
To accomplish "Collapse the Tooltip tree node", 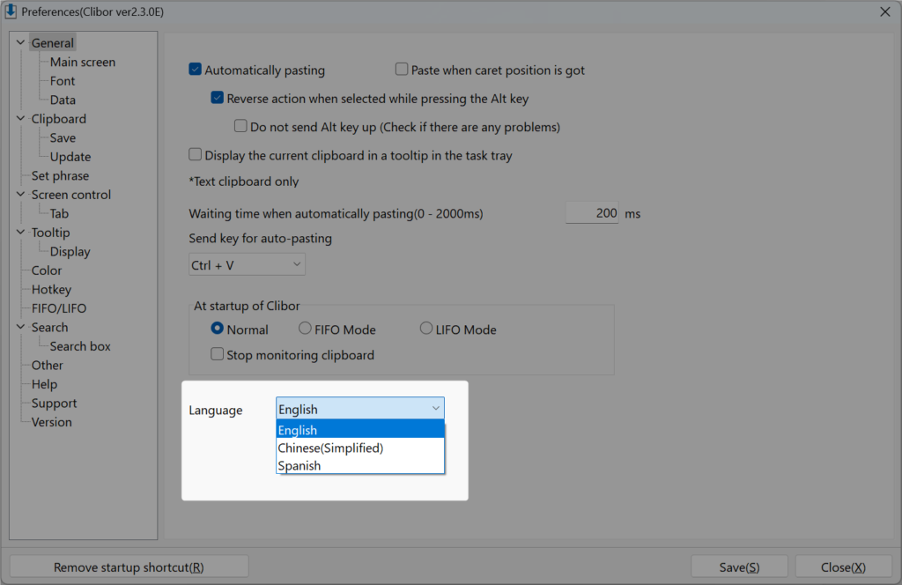I will pyautogui.click(x=21, y=233).
